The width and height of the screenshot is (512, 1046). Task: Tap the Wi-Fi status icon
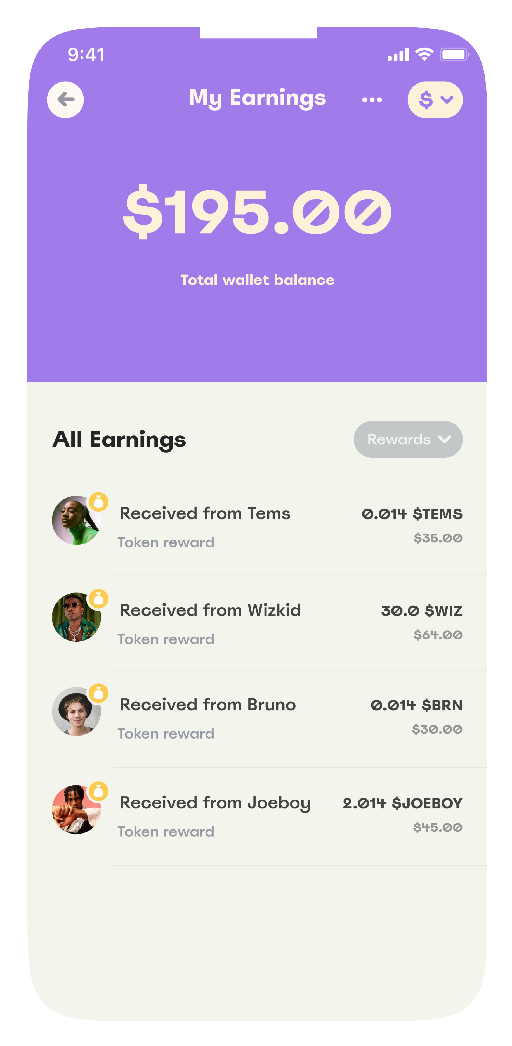tap(424, 54)
